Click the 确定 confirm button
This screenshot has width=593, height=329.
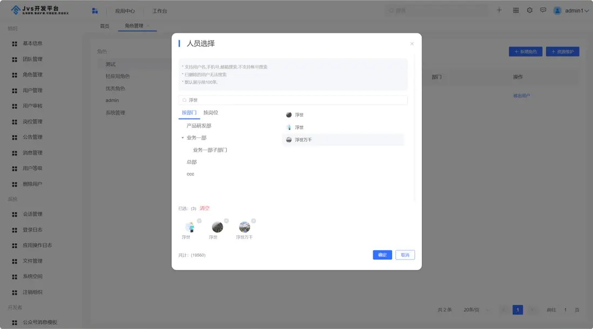[382, 255]
